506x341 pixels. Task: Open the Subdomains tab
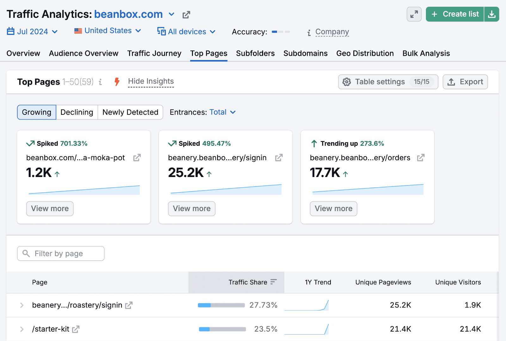point(305,53)
